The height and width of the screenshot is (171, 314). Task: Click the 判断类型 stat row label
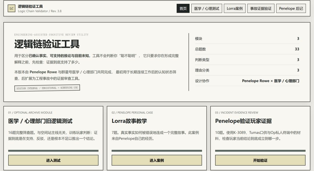(202, 60)
